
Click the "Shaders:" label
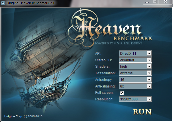[x=102, y=66]
